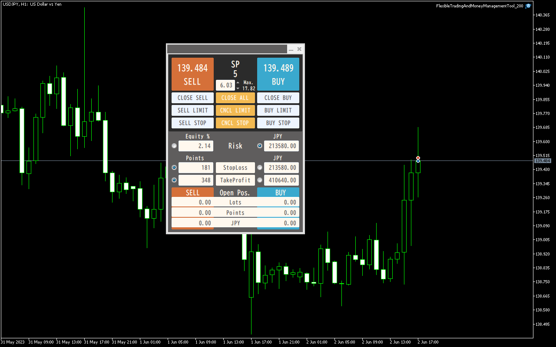
Task: Click the Lots row label
Action: (x=235, y=202)
